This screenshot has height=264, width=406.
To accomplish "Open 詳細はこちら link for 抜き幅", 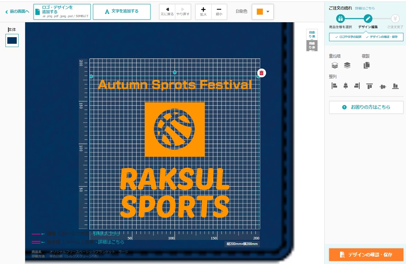I will tap(111, 242).
